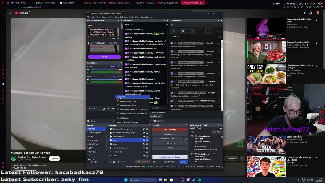Replay the first Winnie the Pooh alert

tap(214, 136)
